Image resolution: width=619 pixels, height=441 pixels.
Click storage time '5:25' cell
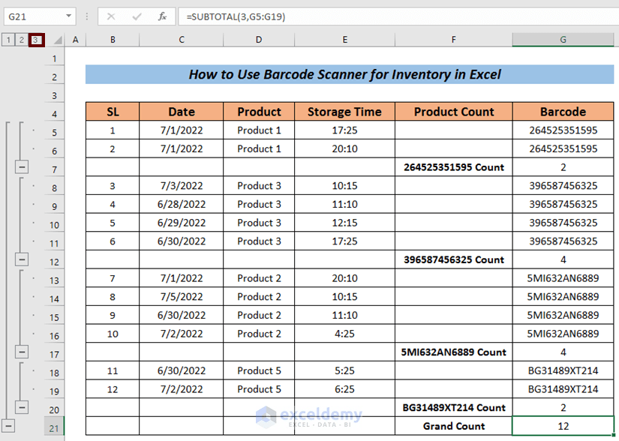(x=344, y=370)
